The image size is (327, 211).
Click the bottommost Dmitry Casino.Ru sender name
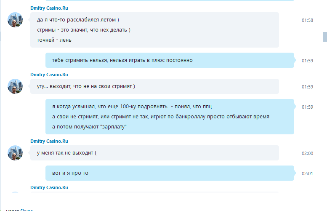(x=49, y=187)
